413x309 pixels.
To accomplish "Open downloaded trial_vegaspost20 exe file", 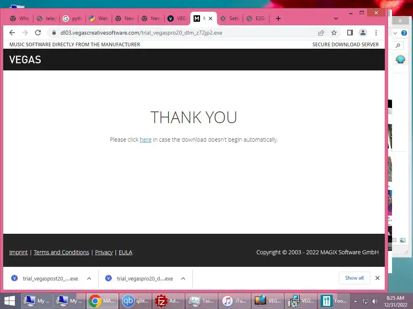I will click(x=45, y=278).
